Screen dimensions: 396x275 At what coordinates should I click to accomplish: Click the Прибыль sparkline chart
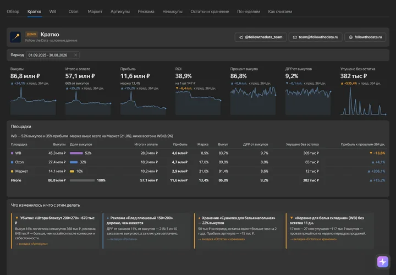pos(143,103)
